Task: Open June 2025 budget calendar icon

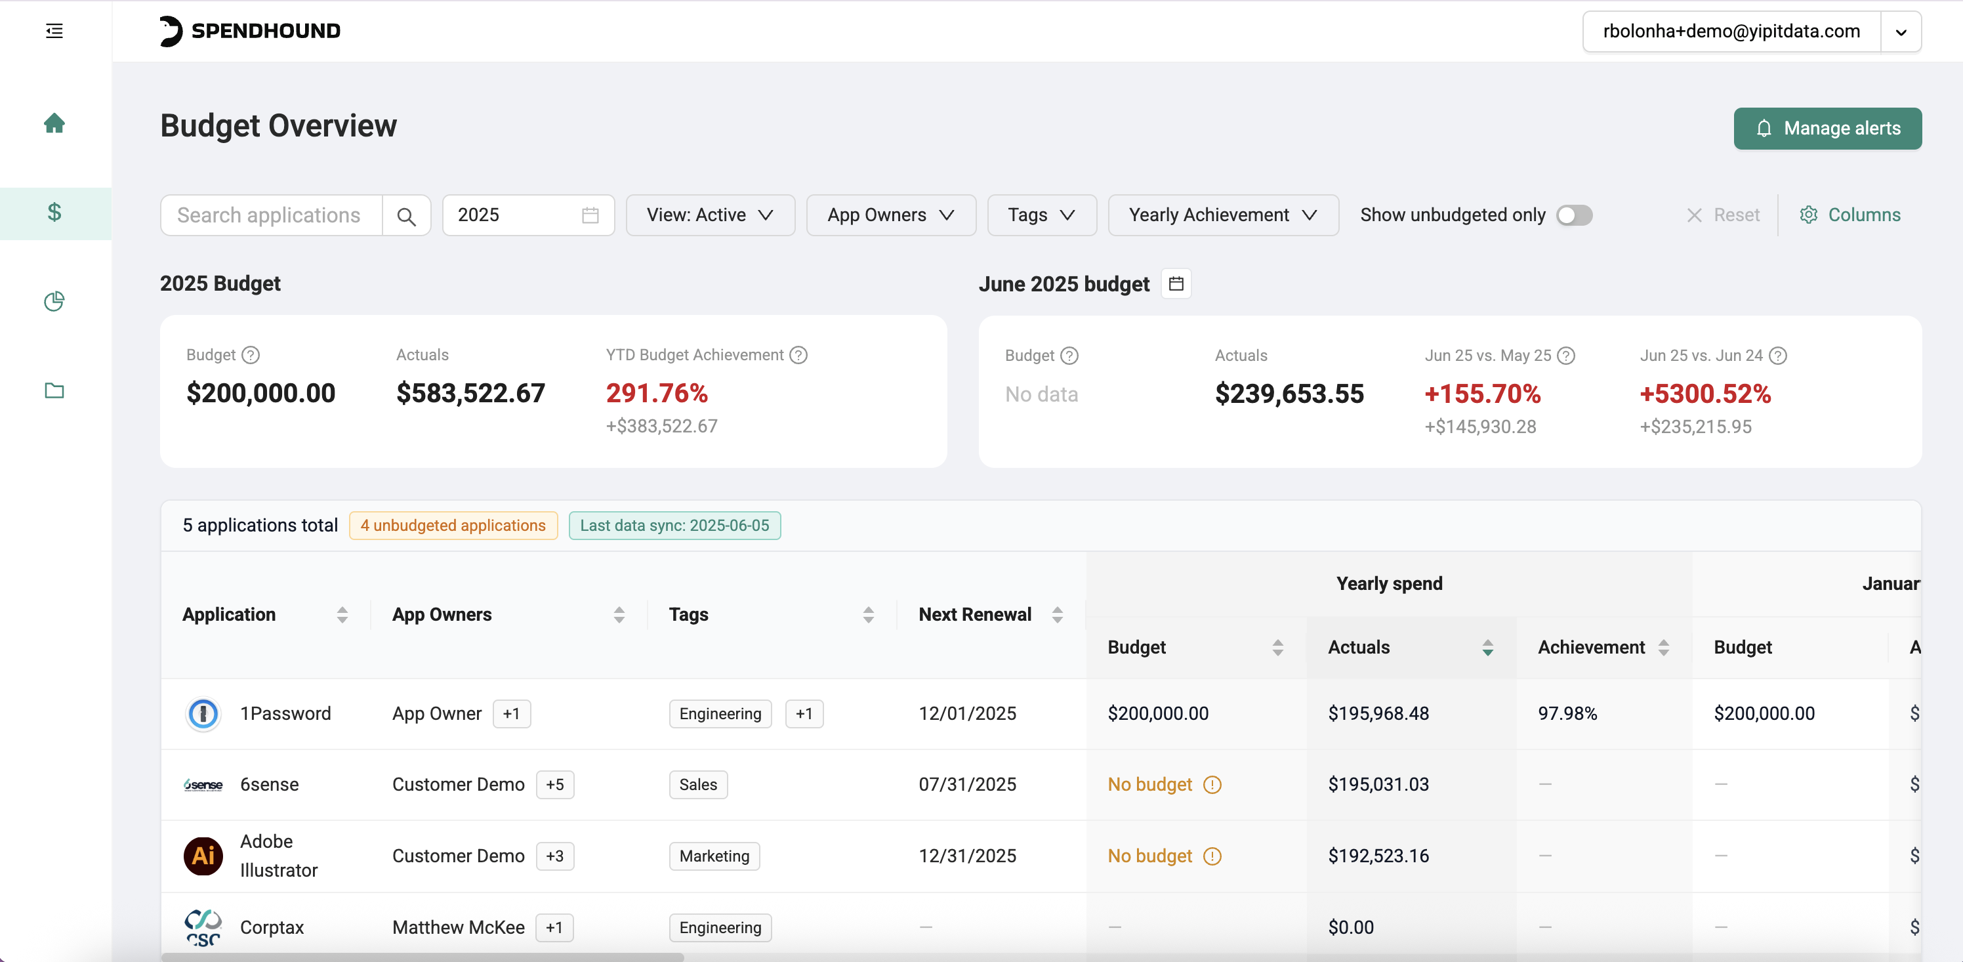Action: [x=1176, y=283]
